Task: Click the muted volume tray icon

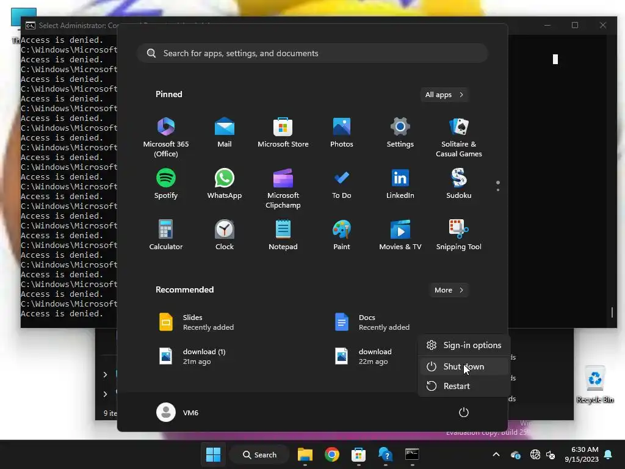Action: pyautogui.click(x=551, y=454)
